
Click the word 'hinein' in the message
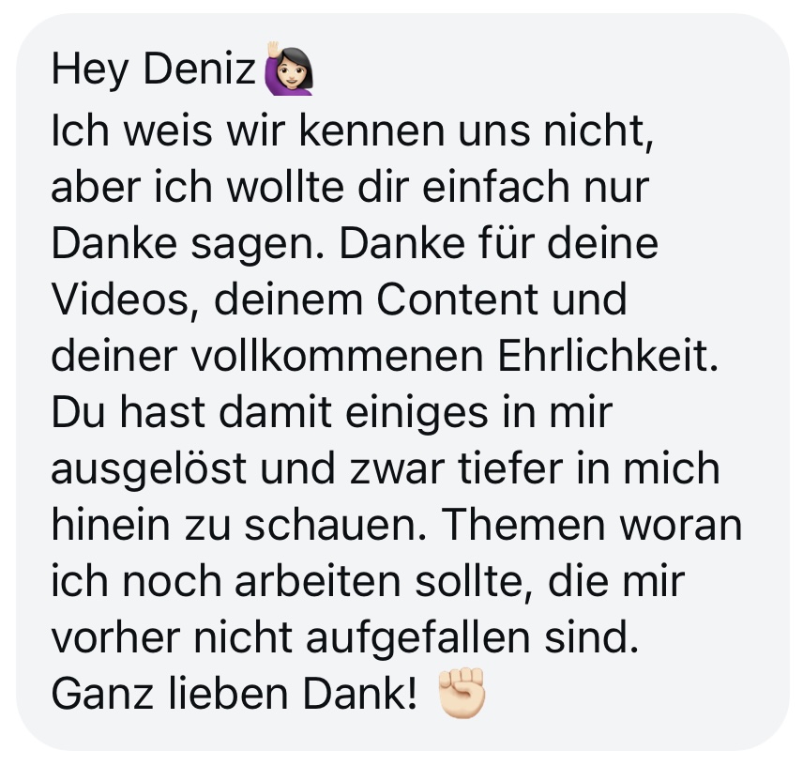click(111, 525)
